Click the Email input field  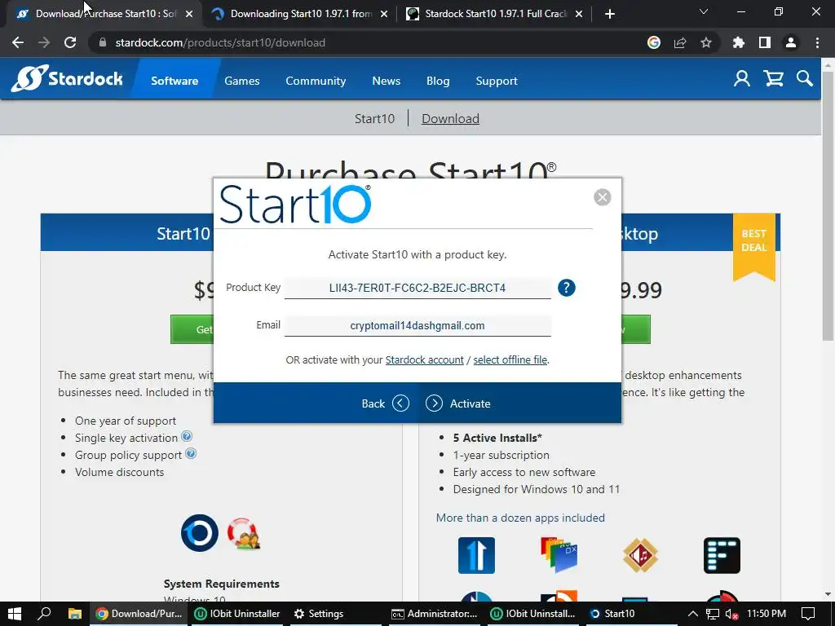pyautogui.click(x=417, y=326)
